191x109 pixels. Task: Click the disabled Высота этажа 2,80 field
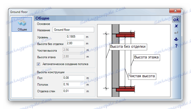click(x=74, y=56)
